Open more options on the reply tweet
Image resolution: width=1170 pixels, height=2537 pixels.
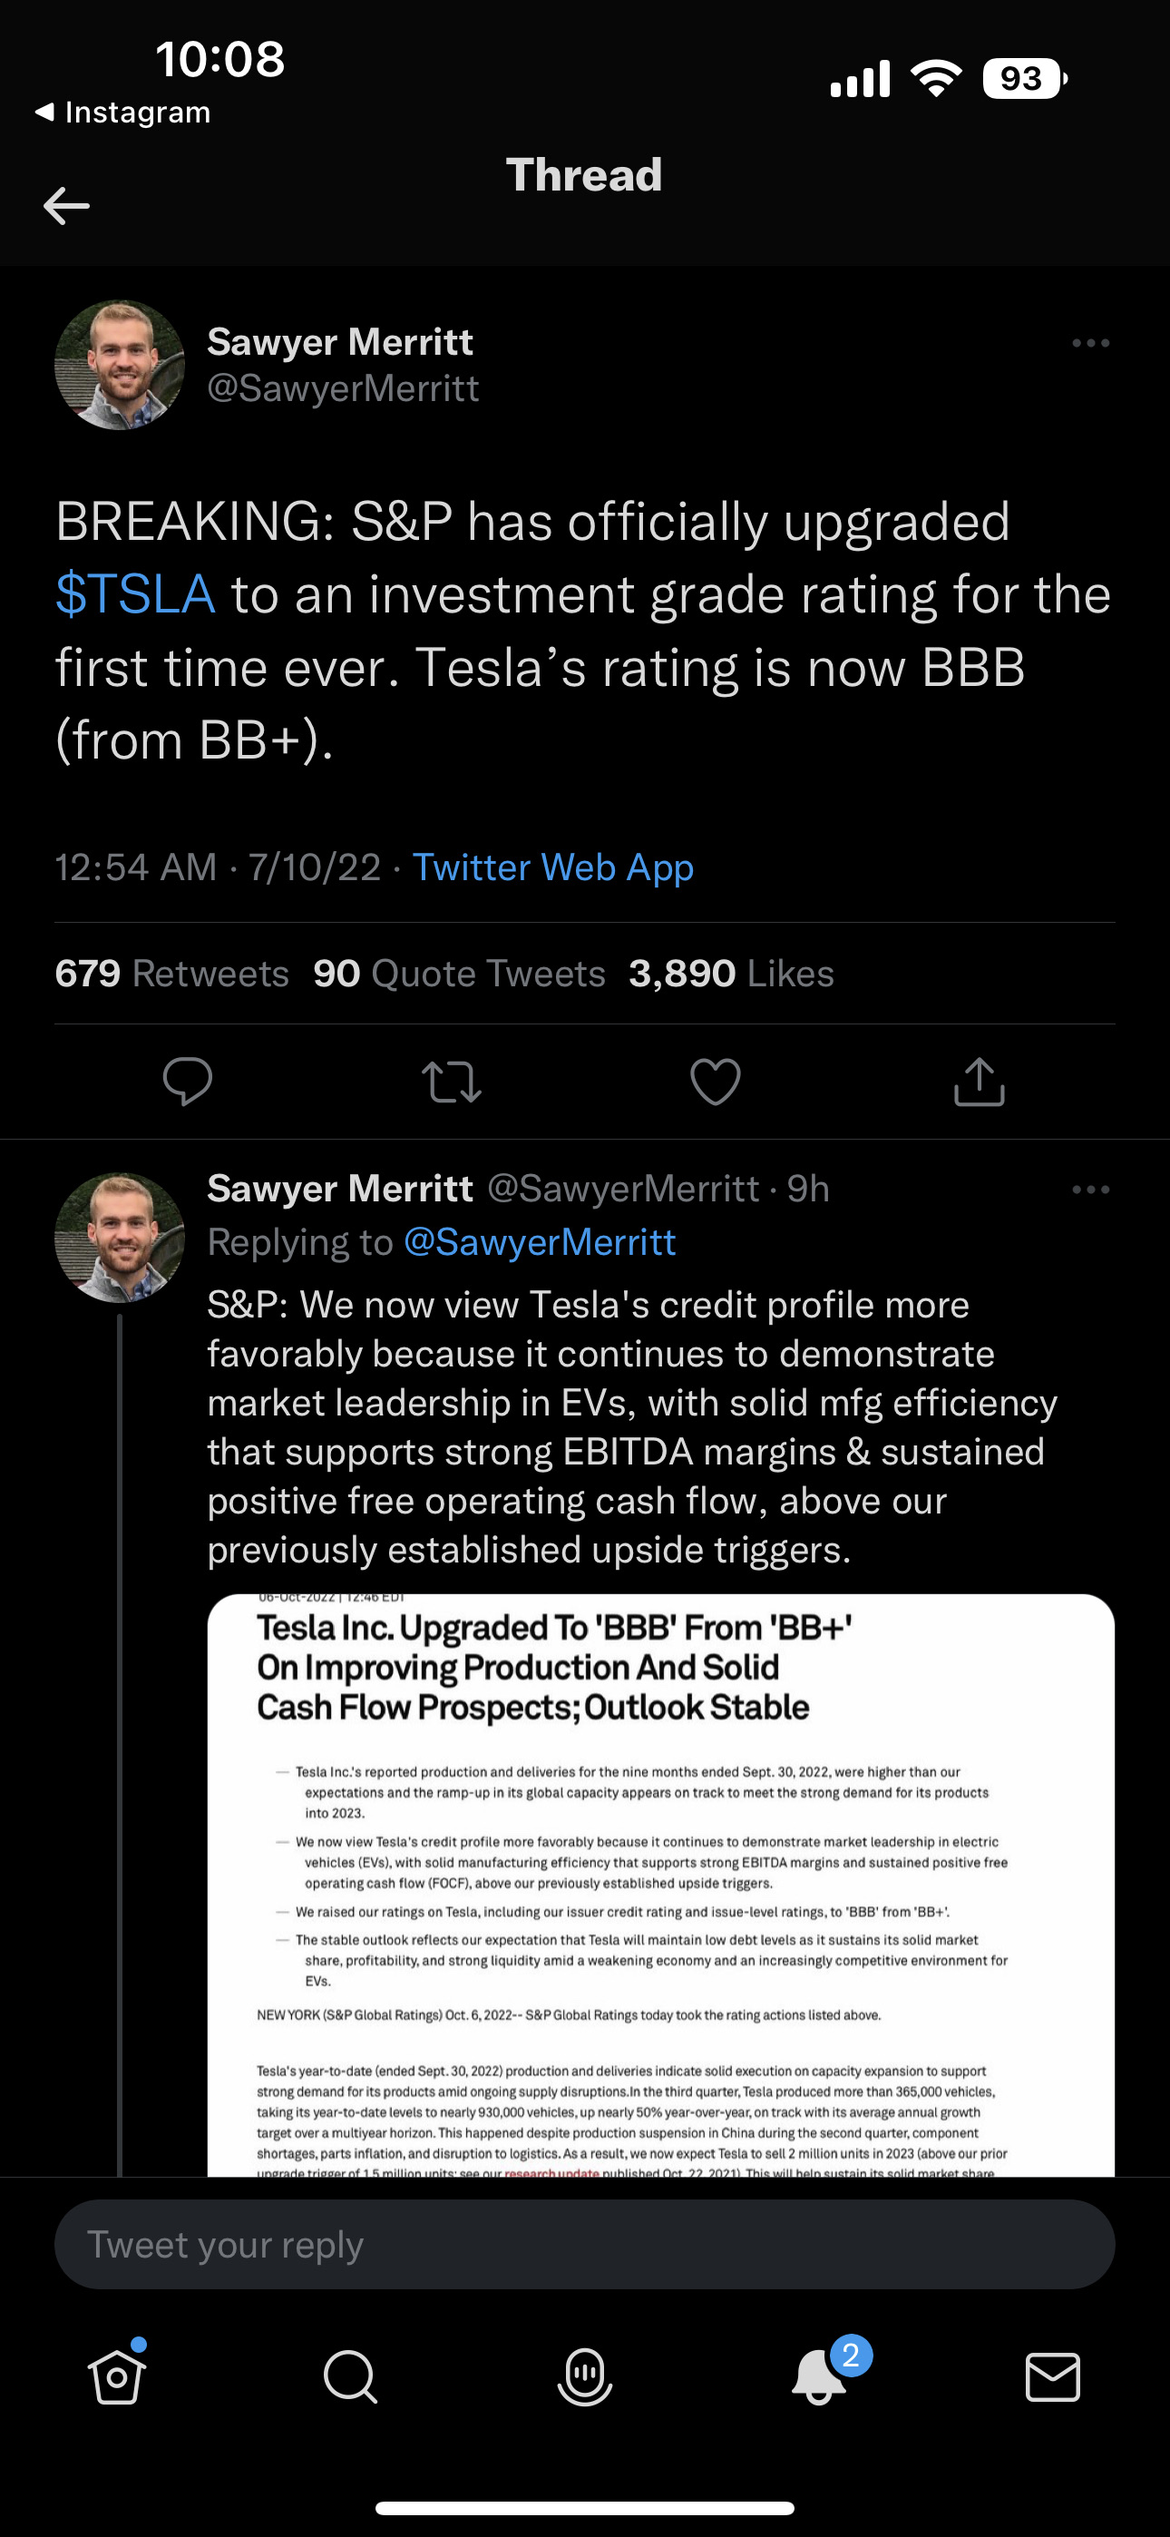pos(1090,1190)
